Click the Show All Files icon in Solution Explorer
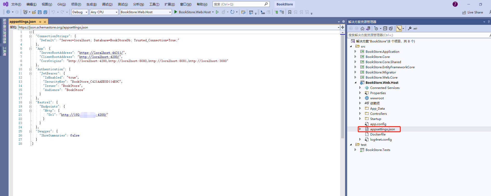The image size is (491, 196). pyautogui.click(x=391, y=28)
